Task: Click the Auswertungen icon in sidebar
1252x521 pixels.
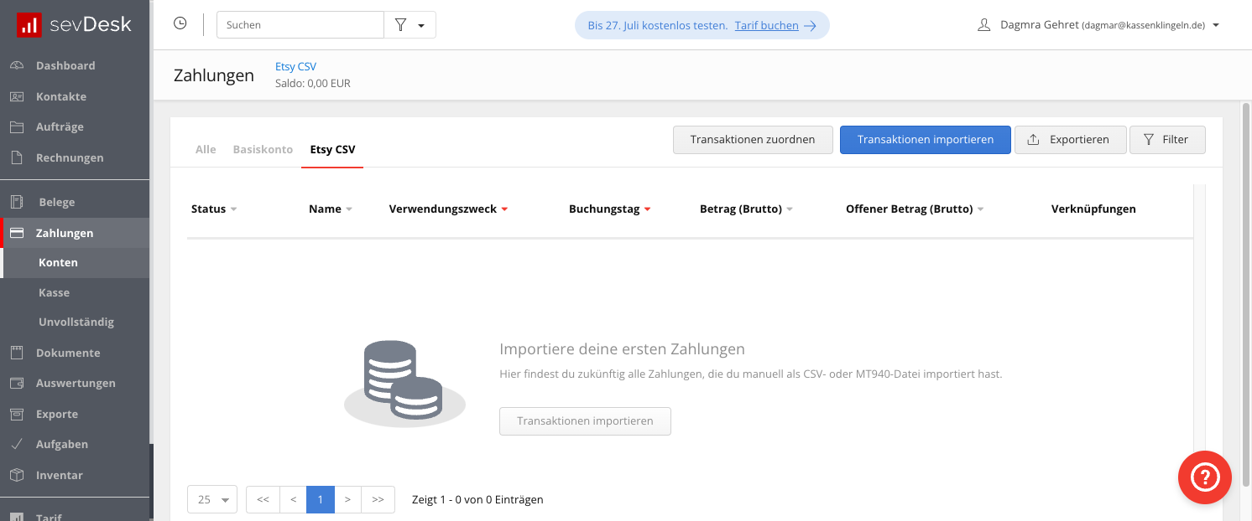Action: 17,383
